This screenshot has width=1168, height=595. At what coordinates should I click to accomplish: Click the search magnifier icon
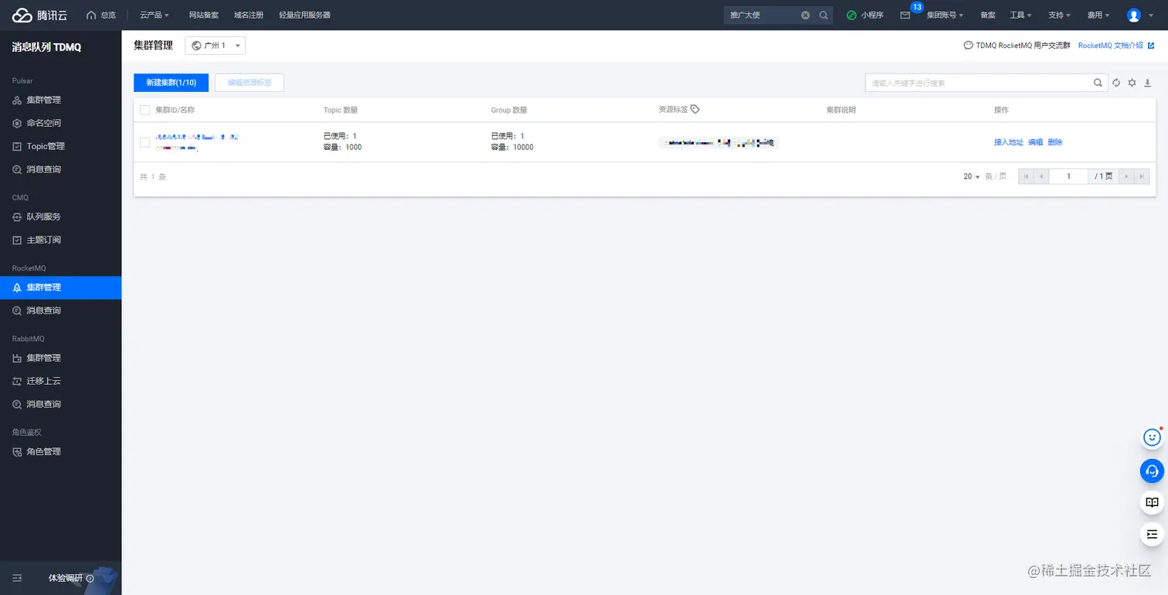(x=1097, y=83)
